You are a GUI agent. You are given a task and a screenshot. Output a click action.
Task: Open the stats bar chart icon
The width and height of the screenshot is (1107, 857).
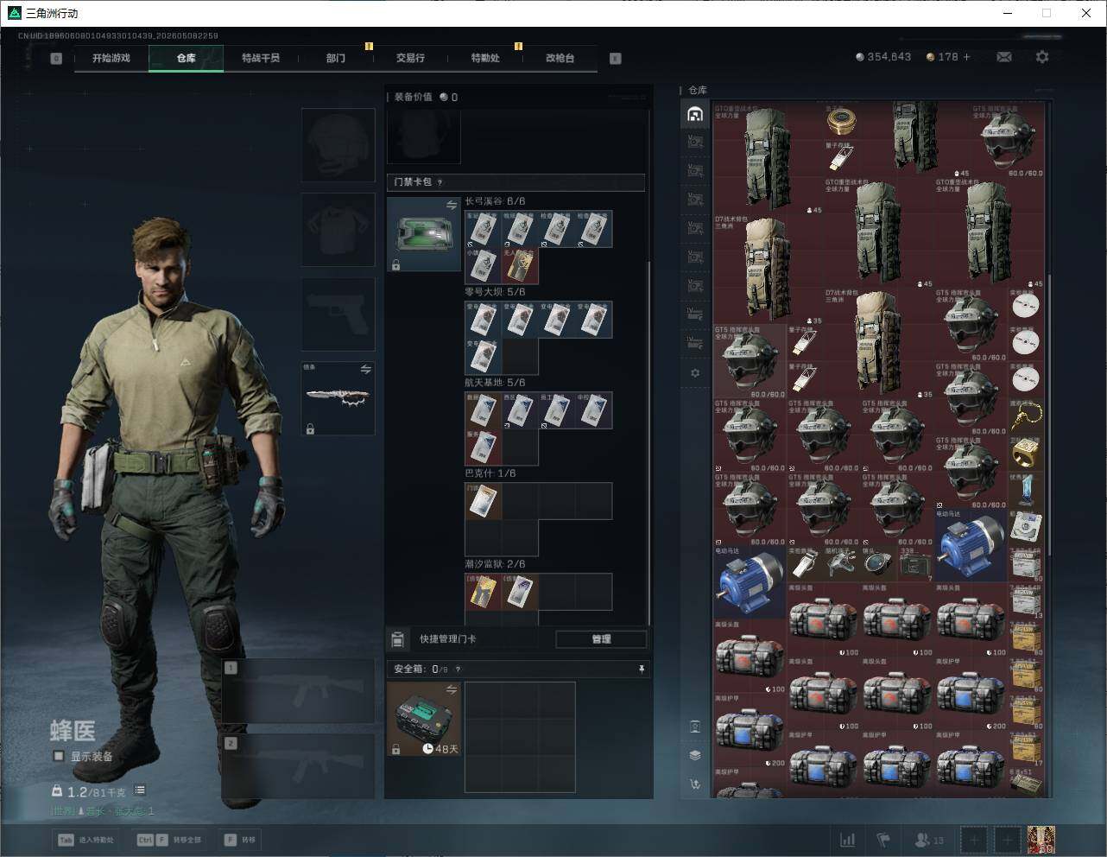848,840
